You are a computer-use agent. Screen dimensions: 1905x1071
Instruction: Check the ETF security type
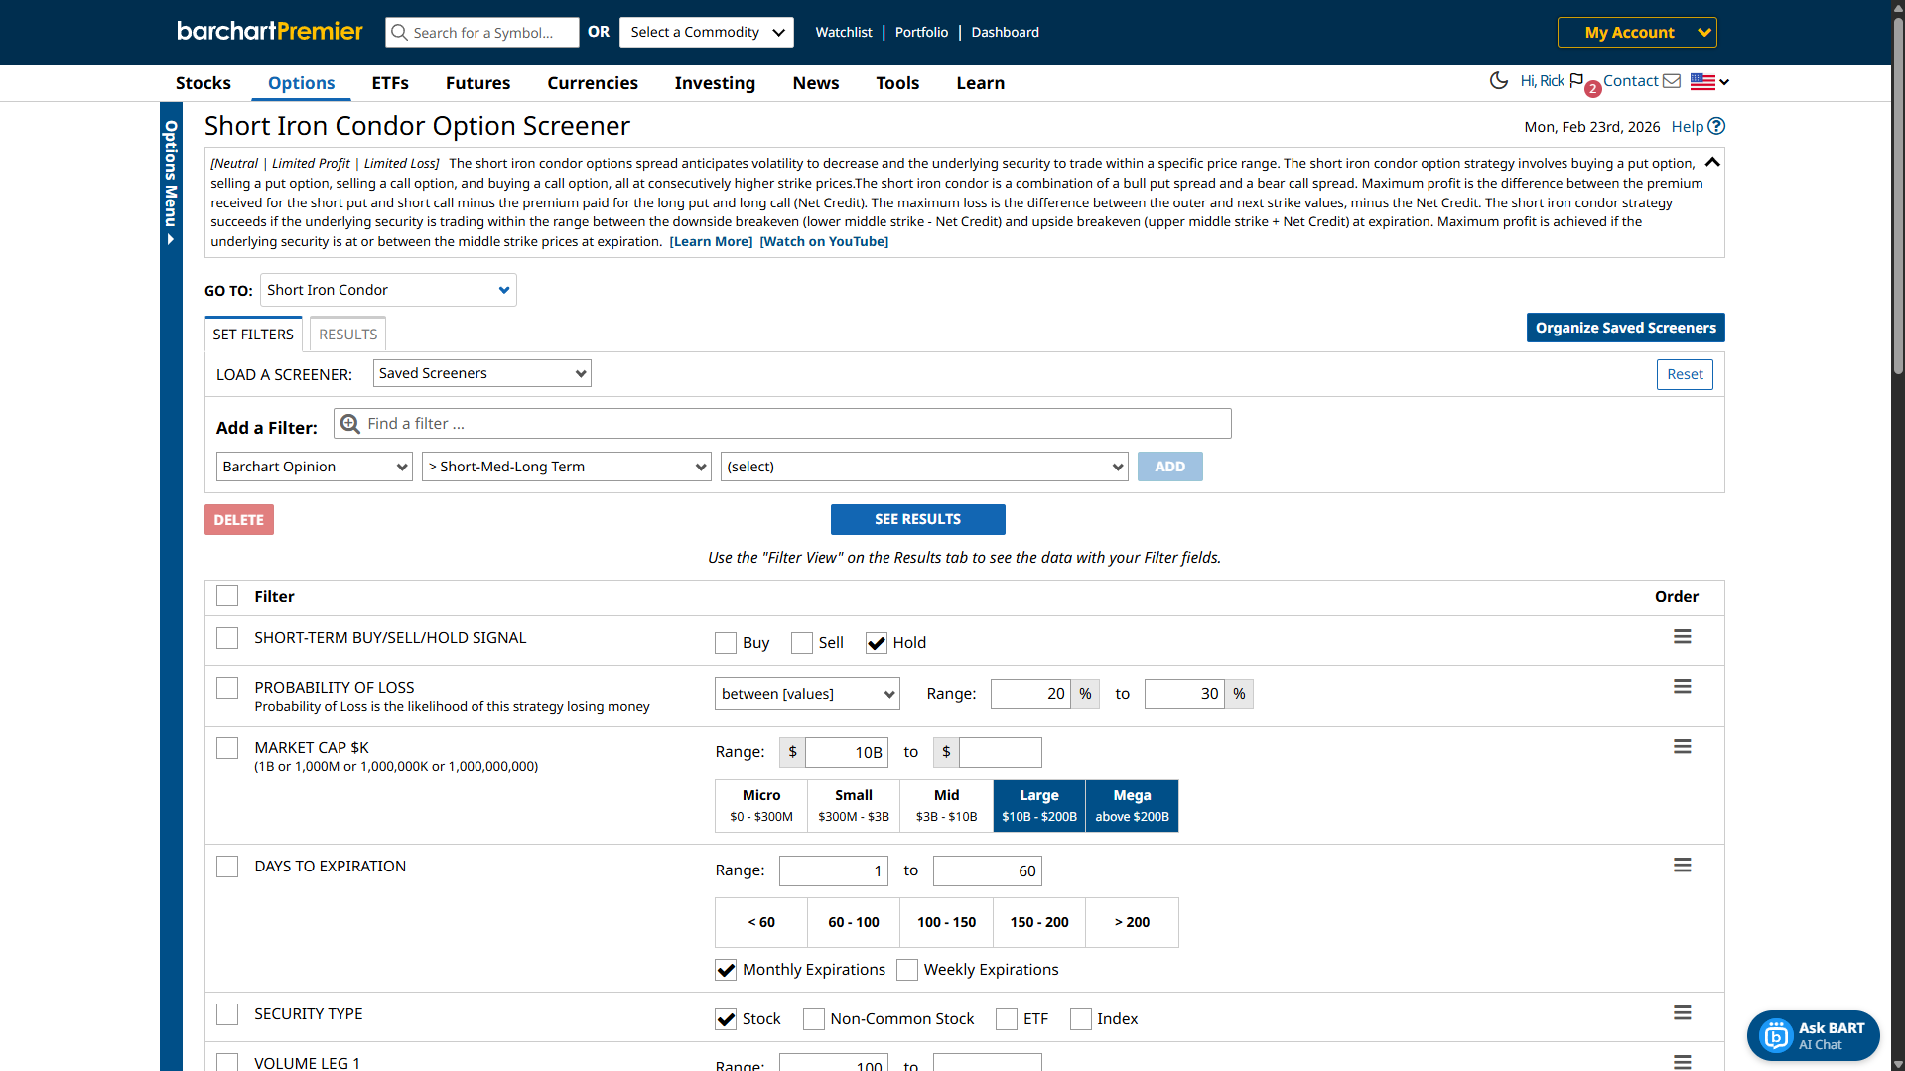click(x=1007, y=1019)
